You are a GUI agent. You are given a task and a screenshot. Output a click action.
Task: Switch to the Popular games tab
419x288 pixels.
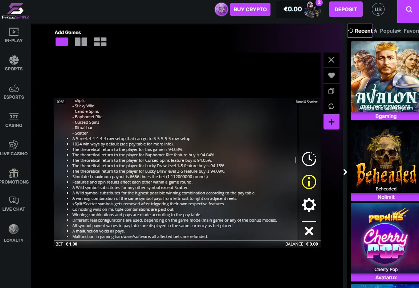pos(386,31)
